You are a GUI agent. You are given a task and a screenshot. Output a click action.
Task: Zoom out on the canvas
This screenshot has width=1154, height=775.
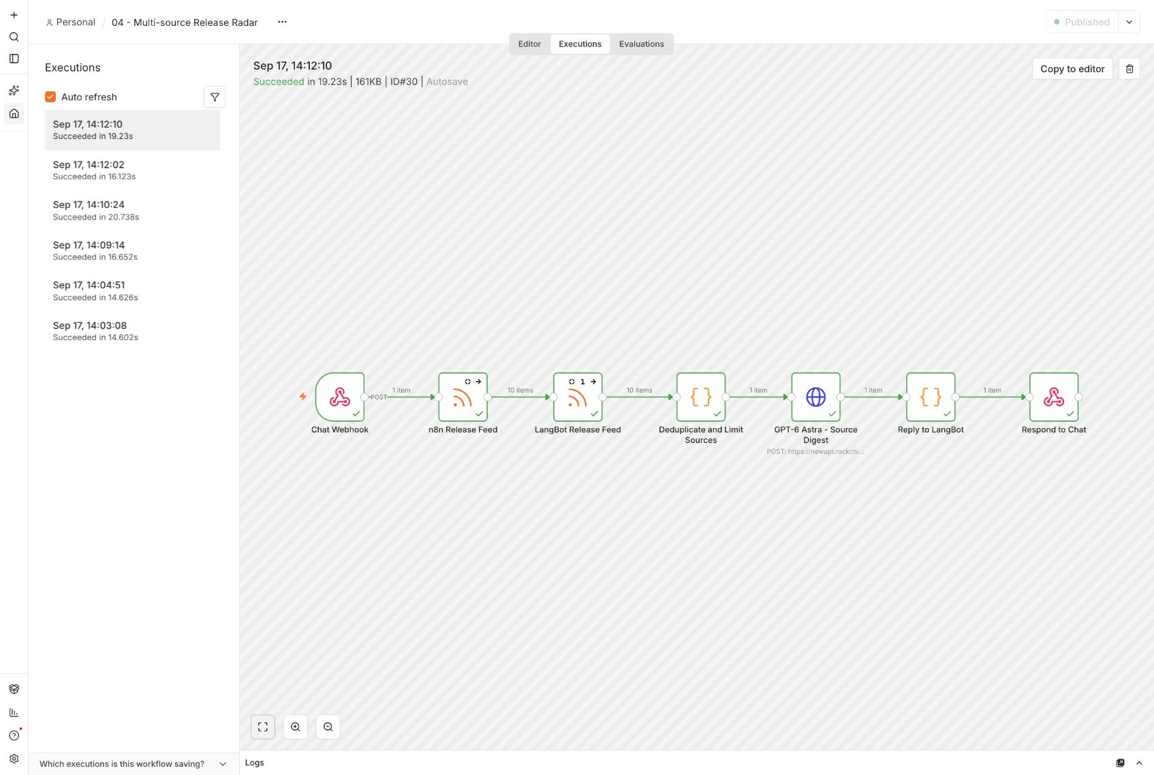(x=328, y=727)
